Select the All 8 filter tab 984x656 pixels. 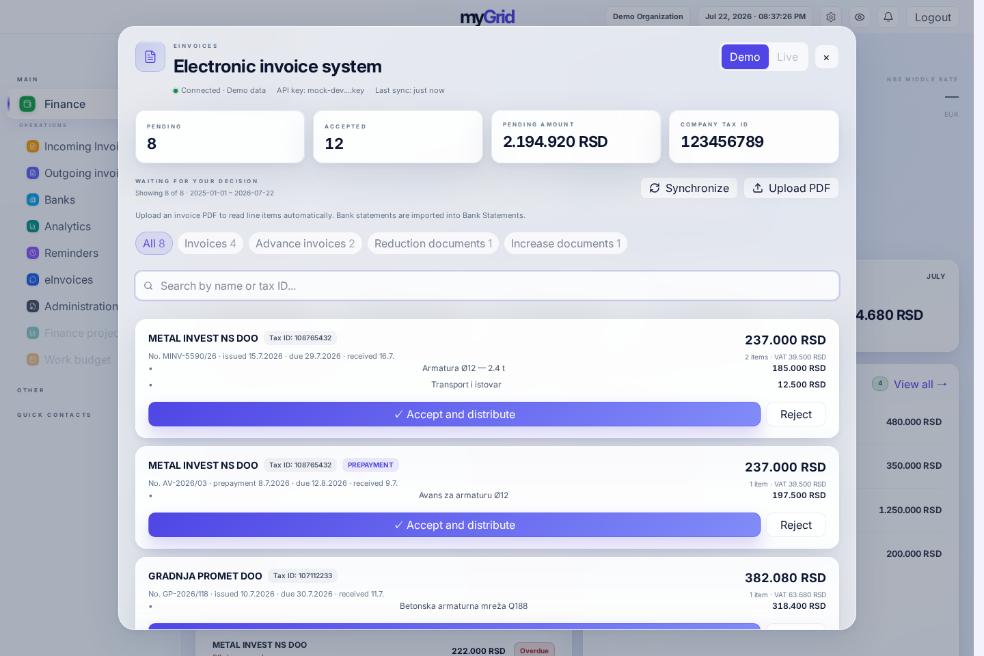[x=154, y=243]
